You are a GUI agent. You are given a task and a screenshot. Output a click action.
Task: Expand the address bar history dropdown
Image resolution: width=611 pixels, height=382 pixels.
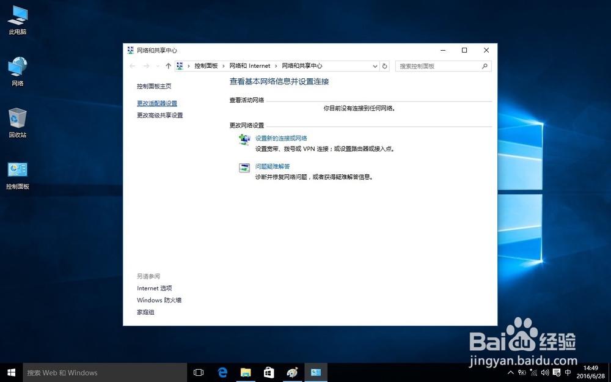[375, 65]
